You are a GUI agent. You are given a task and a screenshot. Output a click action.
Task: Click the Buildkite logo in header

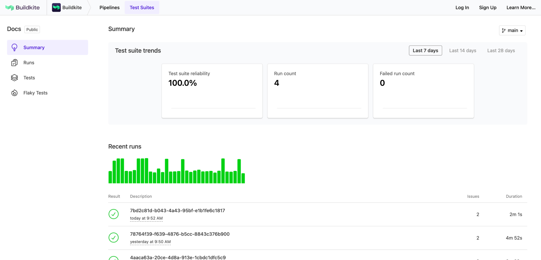pyautogui.click(x=23, y=8)
